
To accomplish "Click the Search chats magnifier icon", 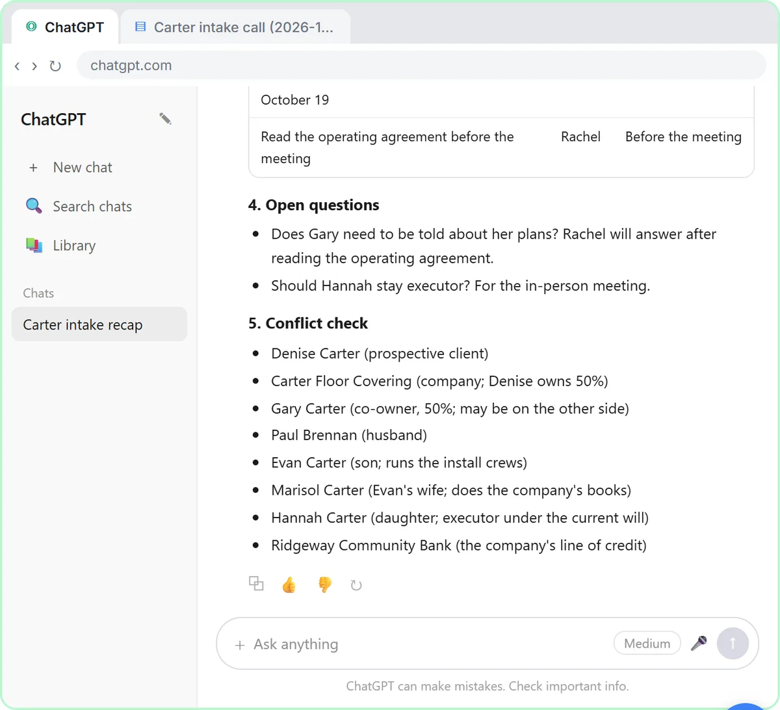I will pyautogui.click(x=34, y=206).
